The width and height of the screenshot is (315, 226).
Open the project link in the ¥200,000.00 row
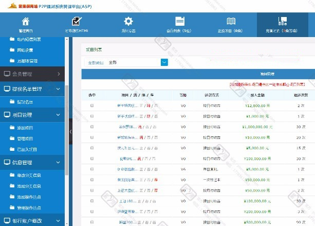coord(126,211)
